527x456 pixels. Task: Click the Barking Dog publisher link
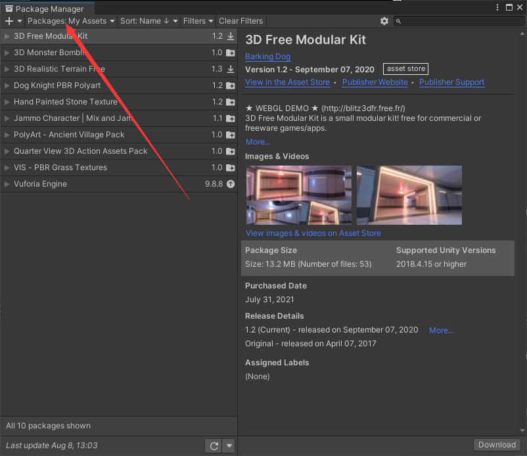click(x=267, y=56)
